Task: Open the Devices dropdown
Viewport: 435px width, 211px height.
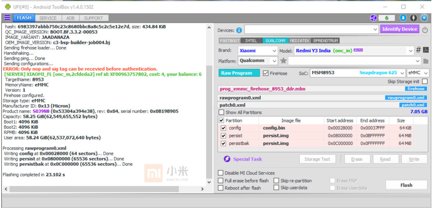Action: click(x=311, y=29)
